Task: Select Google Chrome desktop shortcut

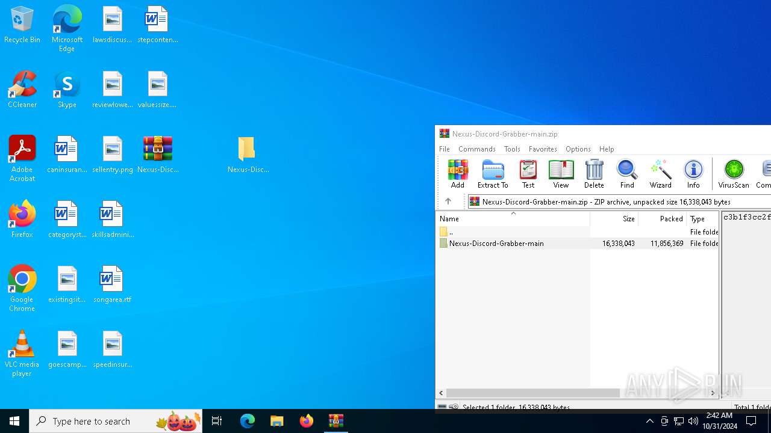Action: (x=22, y=288)
